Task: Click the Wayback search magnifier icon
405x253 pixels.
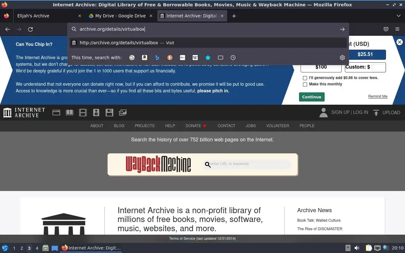Action: pos(208,164)
